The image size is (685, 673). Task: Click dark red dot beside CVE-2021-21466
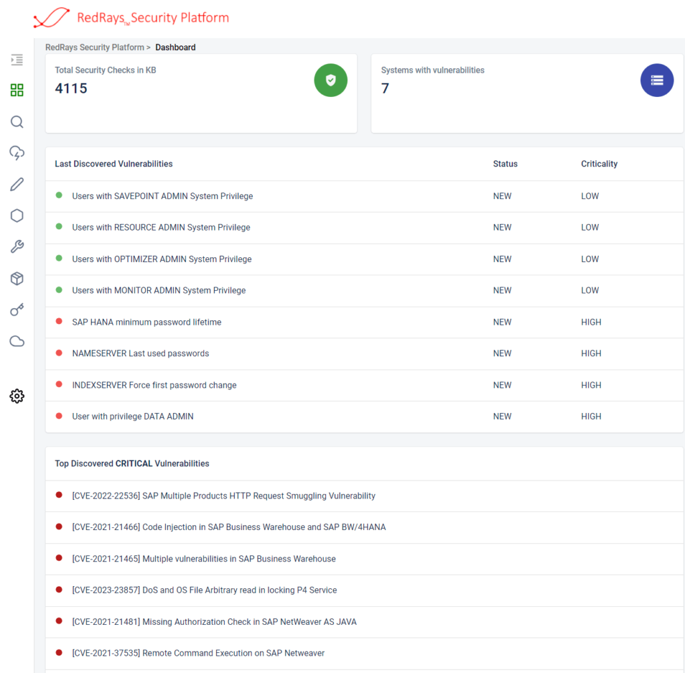coord(59,527)
